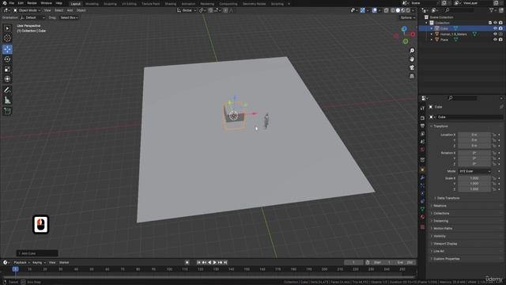The height and width of the screenshot is (285, 506).
Task: Open the Add menu in viewport header
Action: coord(70,10)
